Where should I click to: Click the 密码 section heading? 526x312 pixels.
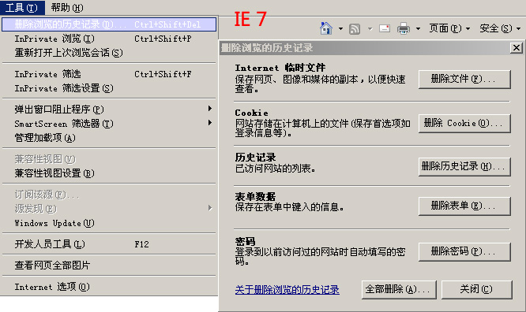click(x=245, y=241)
